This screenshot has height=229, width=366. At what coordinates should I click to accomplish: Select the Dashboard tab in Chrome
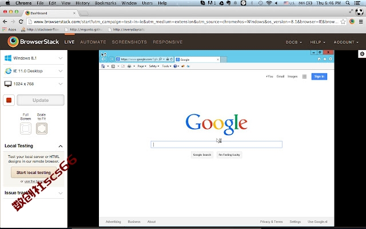(x=50, y=13)
